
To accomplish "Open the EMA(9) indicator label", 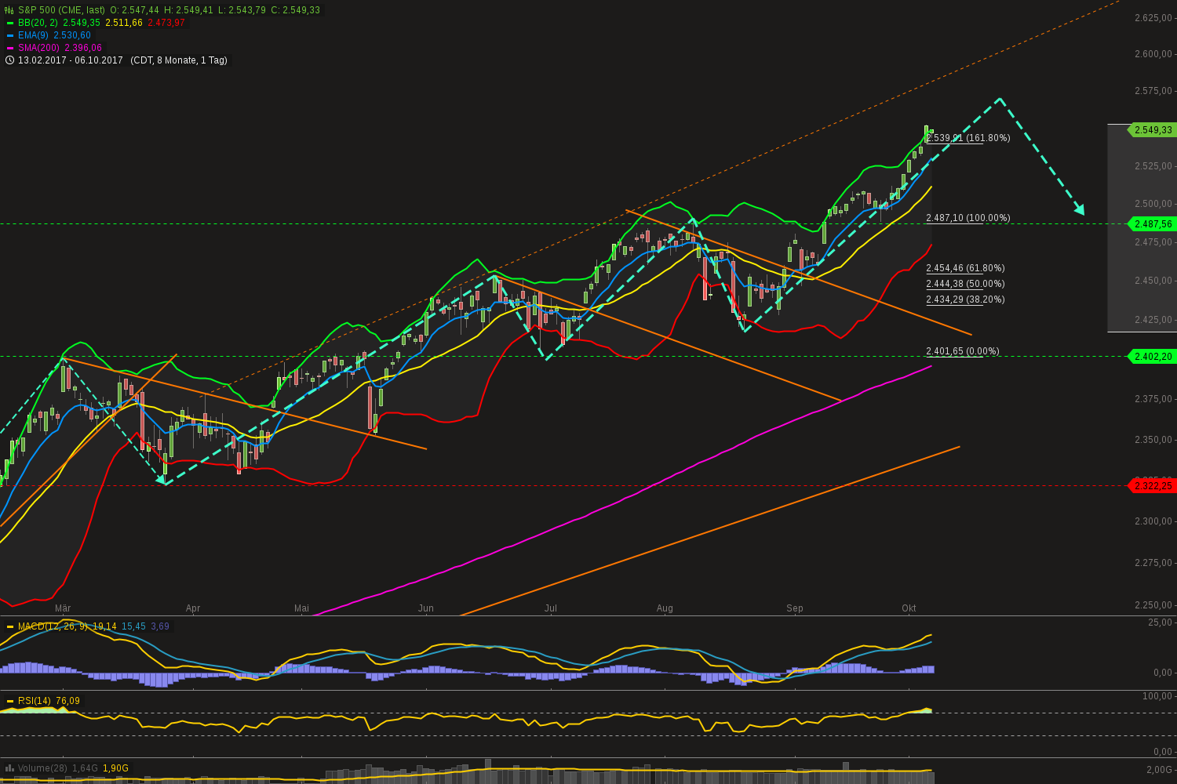I will [34, 35].
